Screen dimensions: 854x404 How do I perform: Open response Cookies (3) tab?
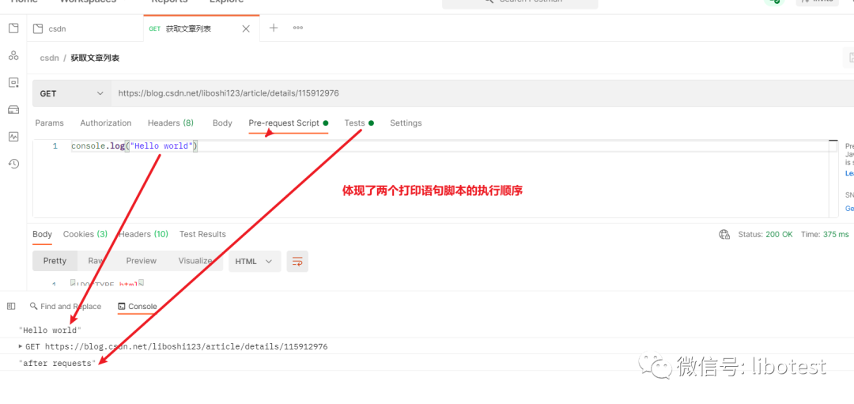coord(85,234)
